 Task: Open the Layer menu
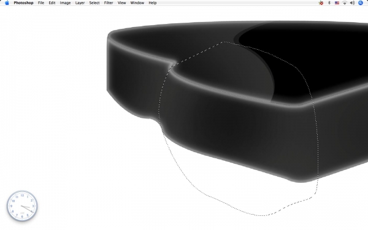80,3
